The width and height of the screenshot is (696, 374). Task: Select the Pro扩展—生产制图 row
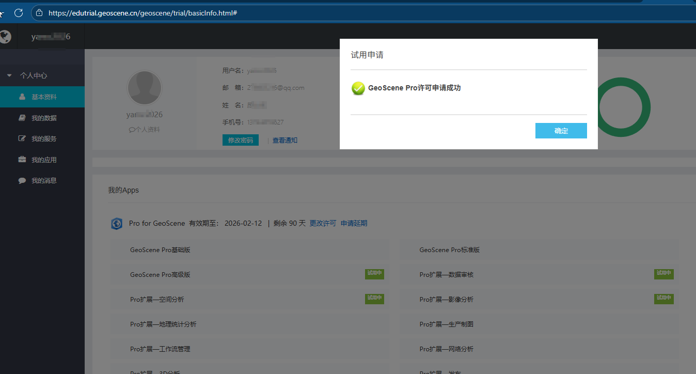tap(539, 324)
